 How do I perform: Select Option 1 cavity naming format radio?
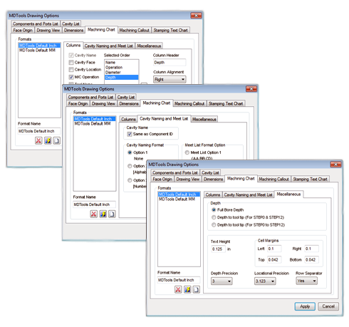130,152
